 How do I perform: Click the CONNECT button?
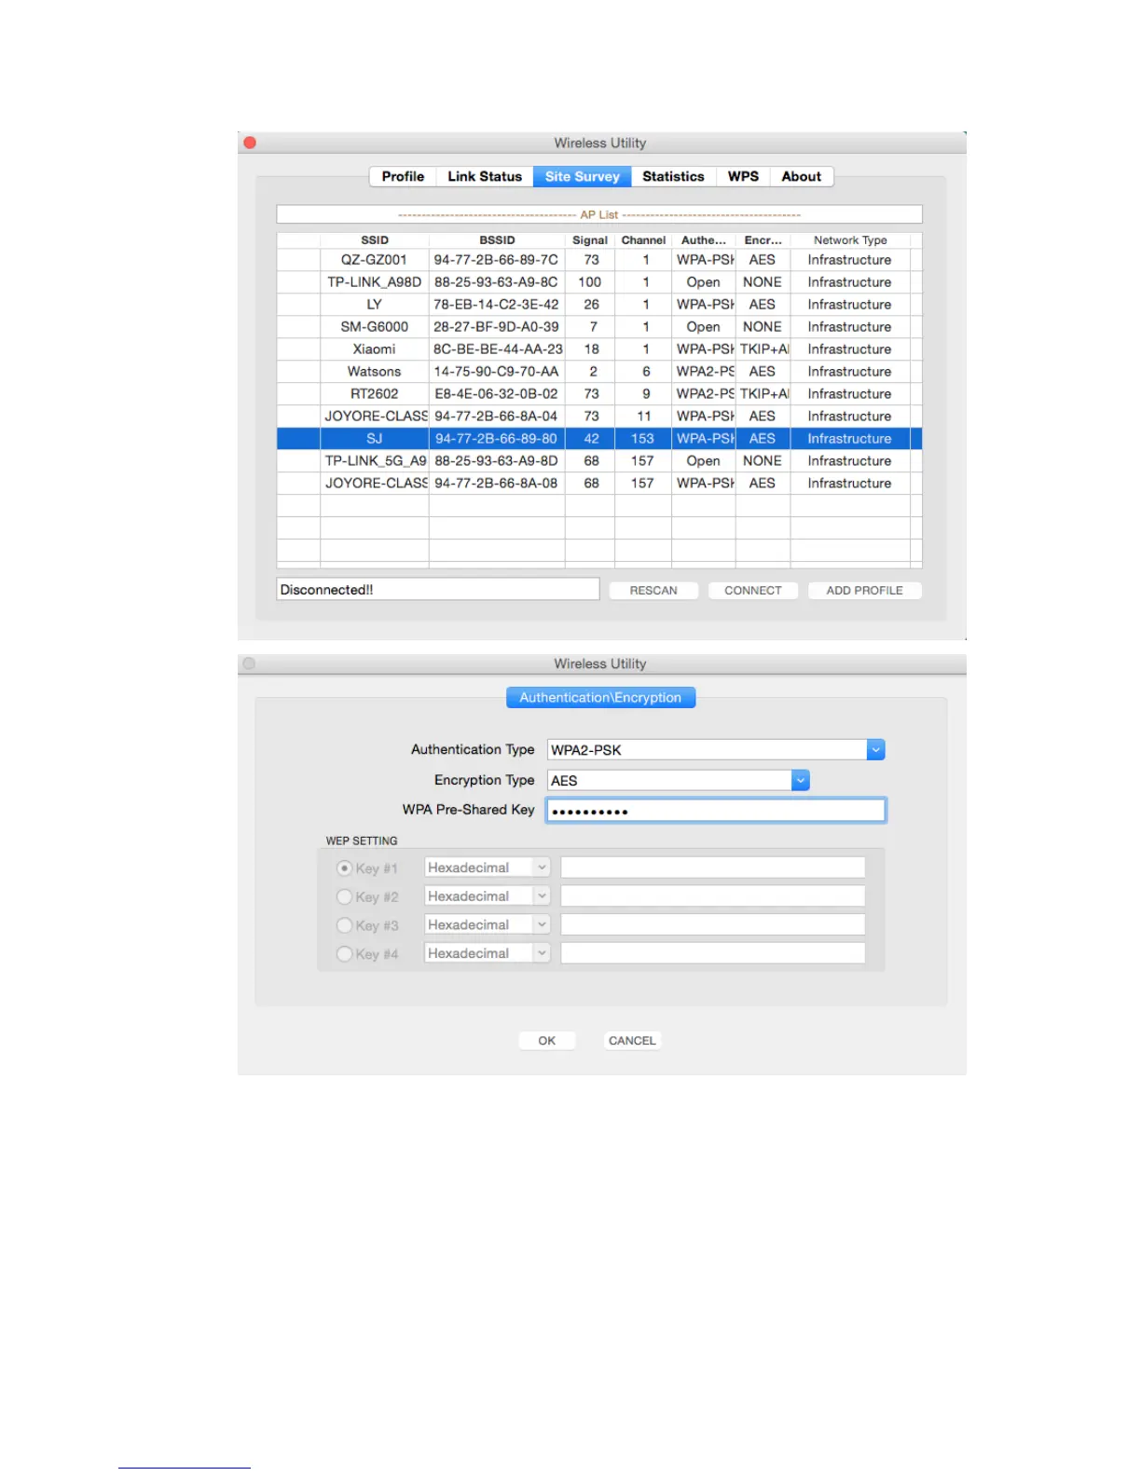[x=753, y=590]
